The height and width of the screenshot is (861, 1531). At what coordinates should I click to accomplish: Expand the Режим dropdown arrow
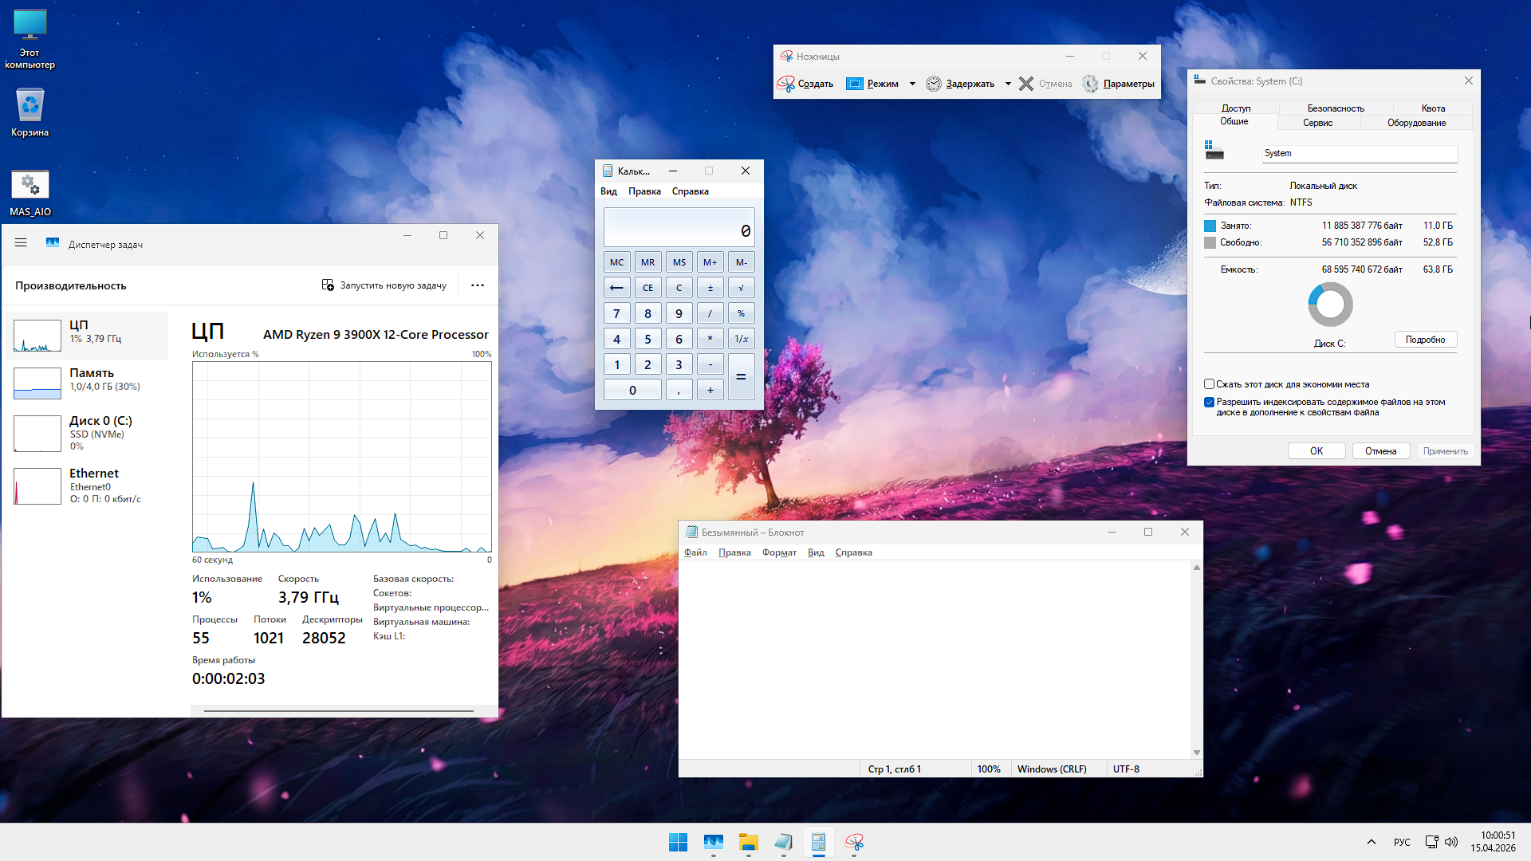[x=912, y=83]
